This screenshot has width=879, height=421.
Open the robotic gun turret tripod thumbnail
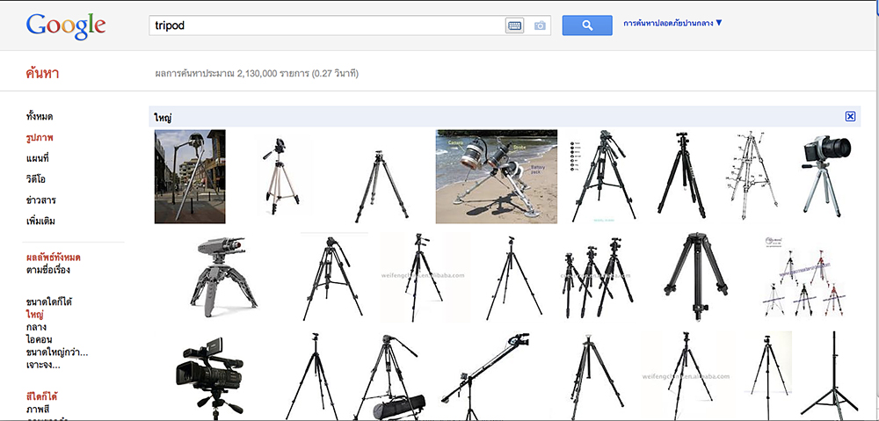223,278
